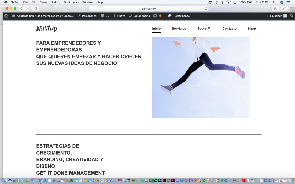295x184 pixels.
Task: Click the Safari Share button
Action: pos(275,9)
